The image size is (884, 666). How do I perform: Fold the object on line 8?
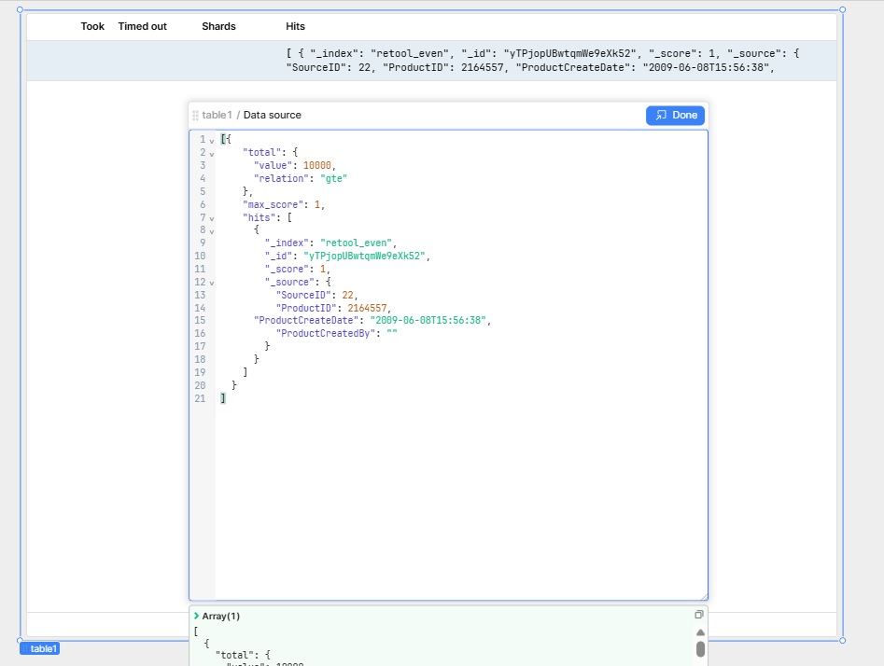pos(212,230)
